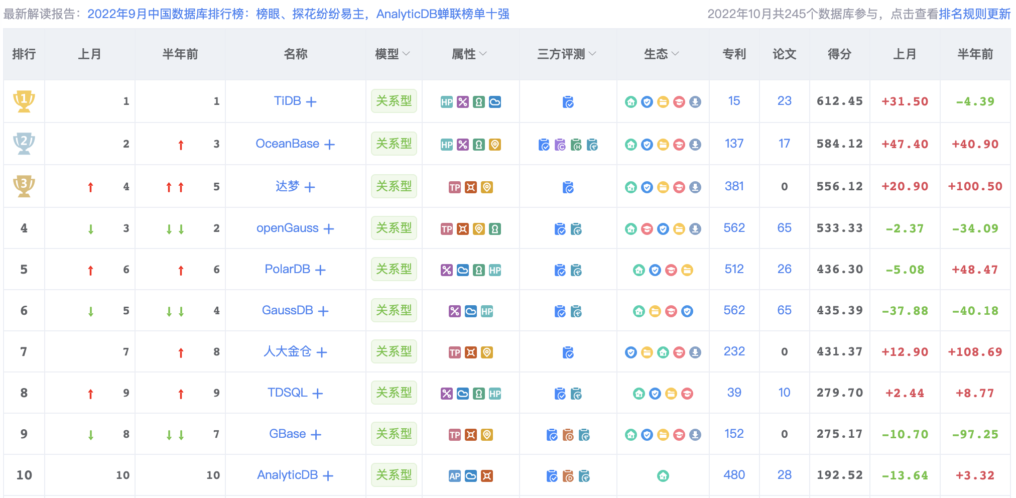Viewport: 1016px width, 498px height.
Task: Click the red graduation-cap icon in openGauss row
Action: 647,229
